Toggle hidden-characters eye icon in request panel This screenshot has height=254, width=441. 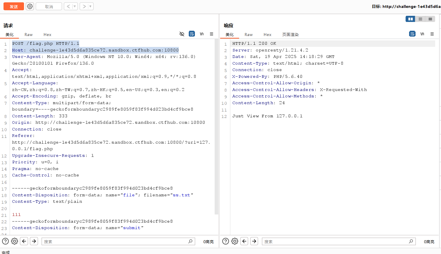pos(182,34)
